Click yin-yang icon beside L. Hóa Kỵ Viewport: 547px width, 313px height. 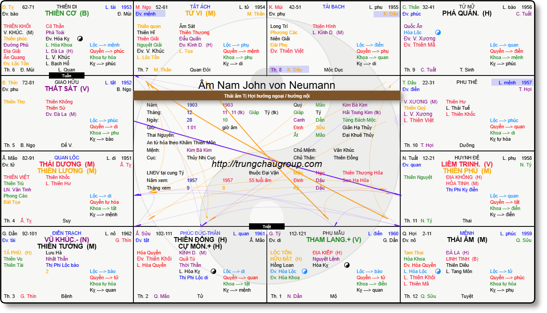click(213, 271)
